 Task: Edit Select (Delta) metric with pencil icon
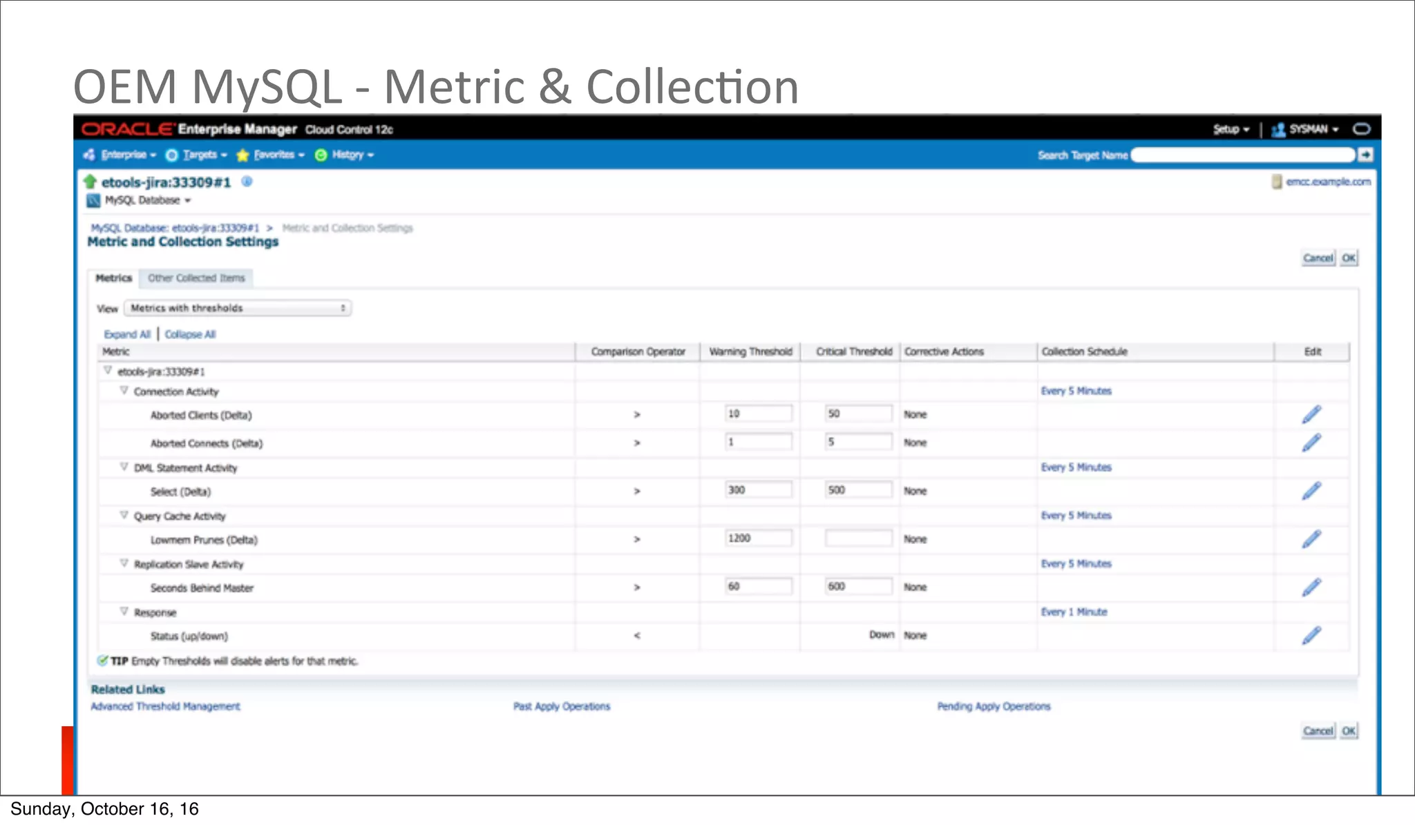(1311, 491)
